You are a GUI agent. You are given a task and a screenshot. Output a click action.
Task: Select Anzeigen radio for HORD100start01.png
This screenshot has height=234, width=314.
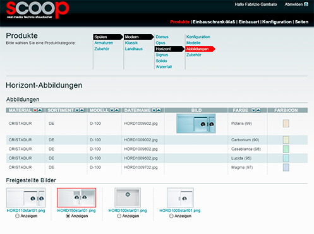coord(119,216)
